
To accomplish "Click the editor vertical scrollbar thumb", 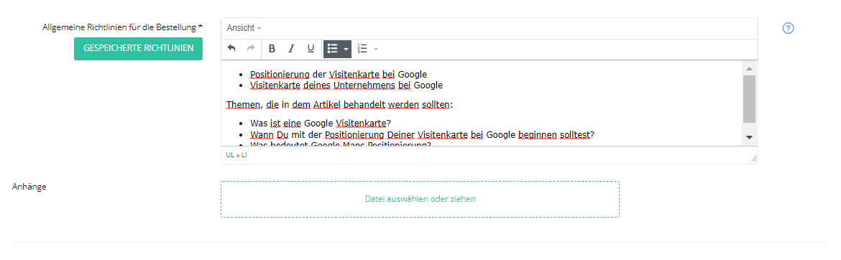I will [x=749, y=99].
